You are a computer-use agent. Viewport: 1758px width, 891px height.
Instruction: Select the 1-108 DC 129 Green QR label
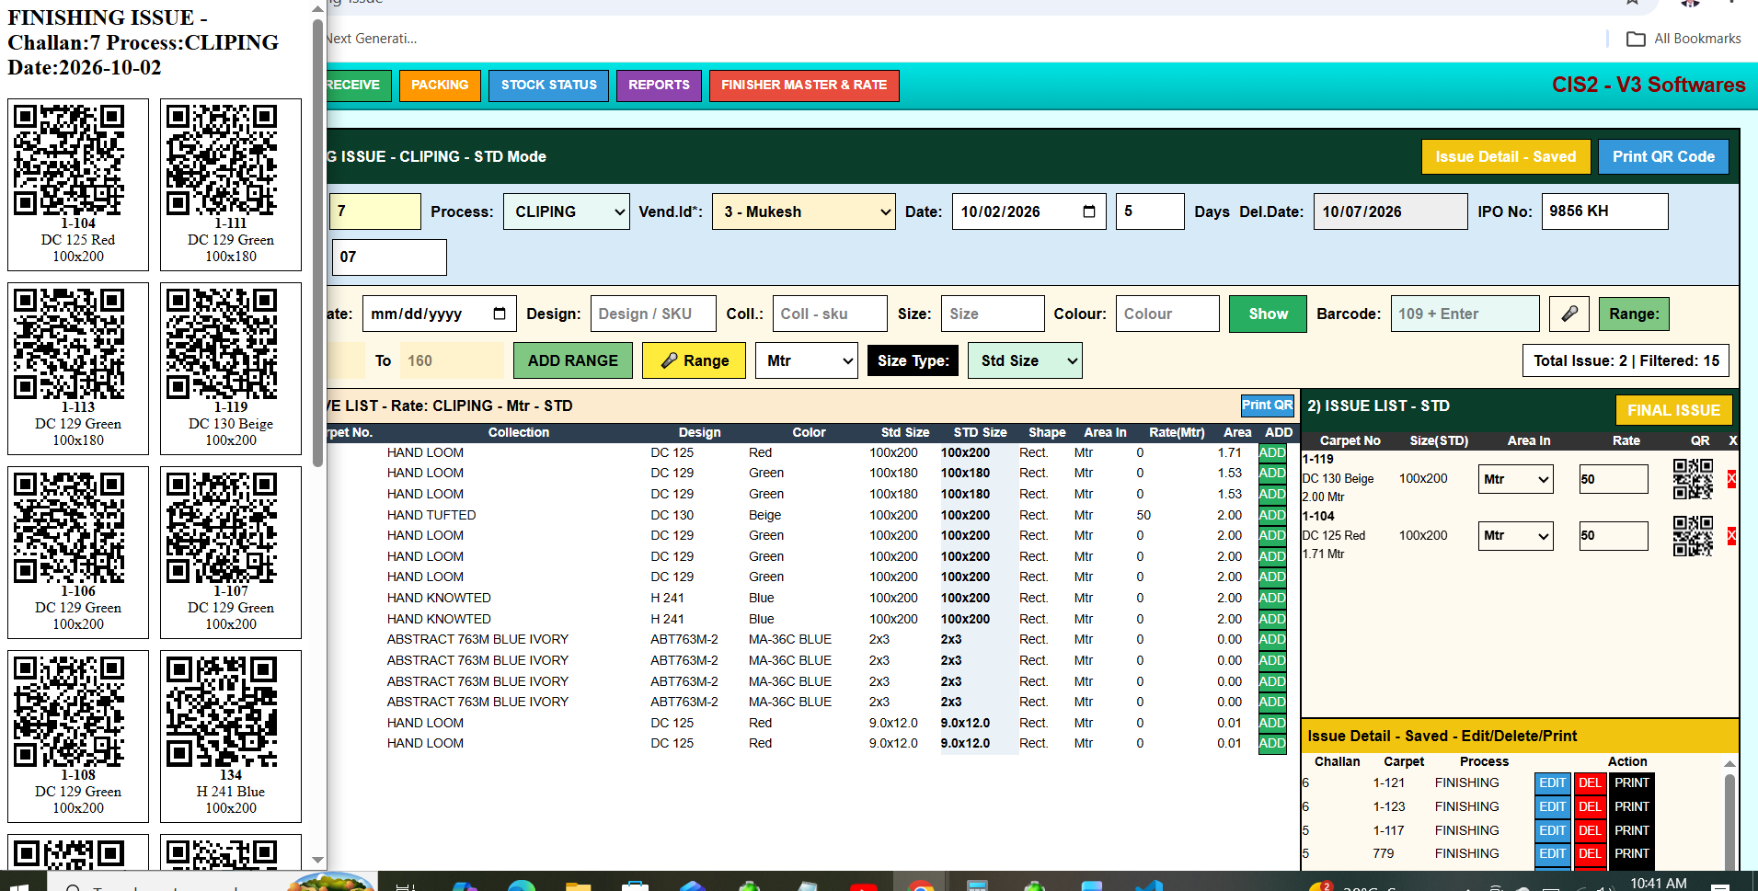pos(78,737)
